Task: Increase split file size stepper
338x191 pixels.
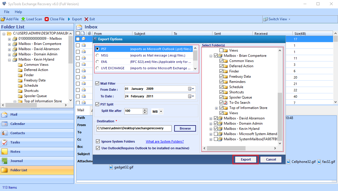Action: [x=145, y=110]
